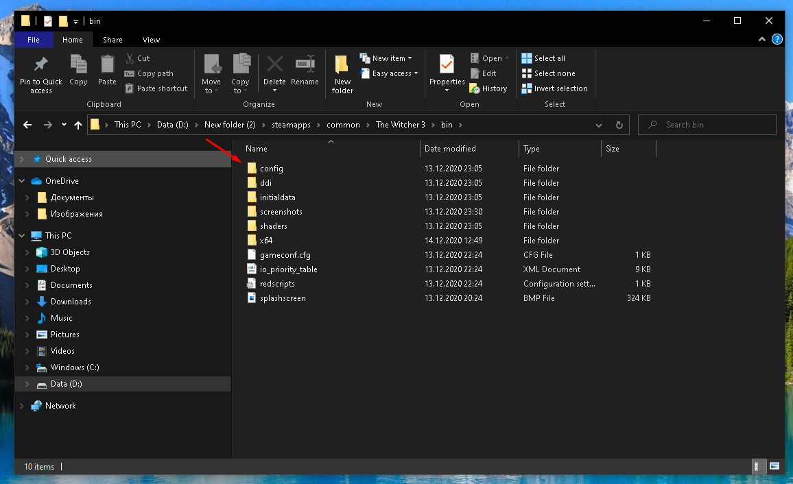
Task: Go back with the Back arrow
Action: (28, 125)
